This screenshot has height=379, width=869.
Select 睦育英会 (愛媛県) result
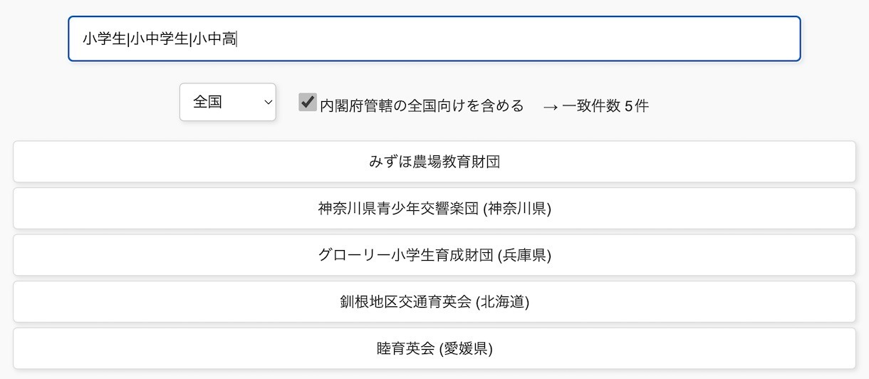click(x=434, y=348)
